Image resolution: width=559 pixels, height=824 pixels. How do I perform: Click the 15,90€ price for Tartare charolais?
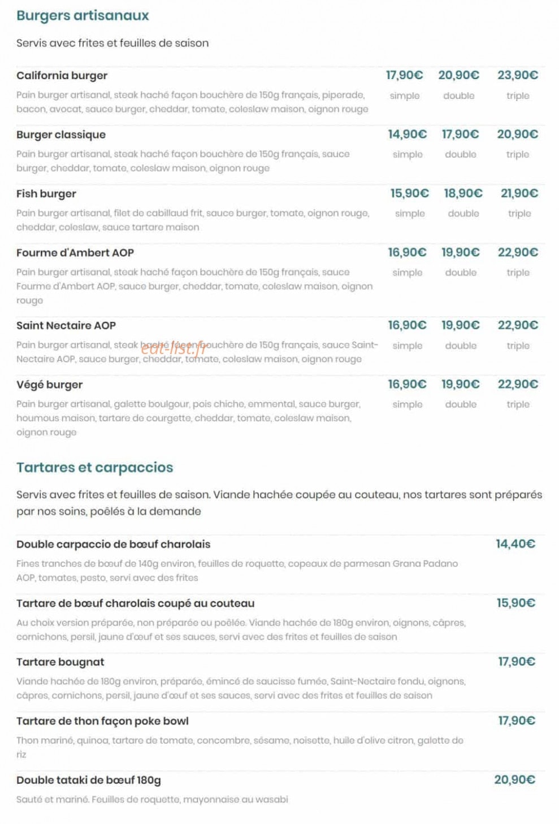point(515,603)
